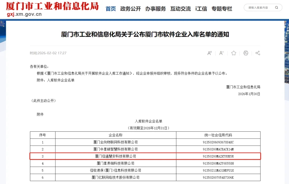Click credit code 91350200MA2XTUUK5R
The image size is (289, 184).
[x=218, y=156]
